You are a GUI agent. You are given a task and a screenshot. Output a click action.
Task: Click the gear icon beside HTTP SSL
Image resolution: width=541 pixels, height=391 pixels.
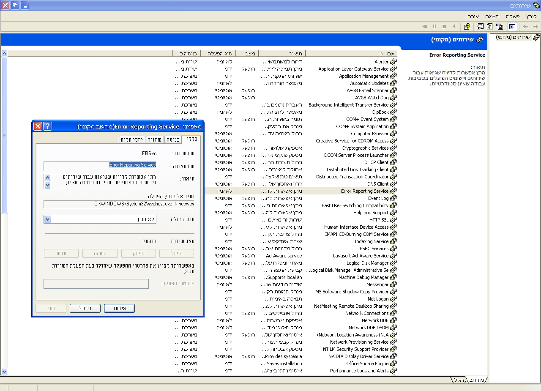point(393,220)
